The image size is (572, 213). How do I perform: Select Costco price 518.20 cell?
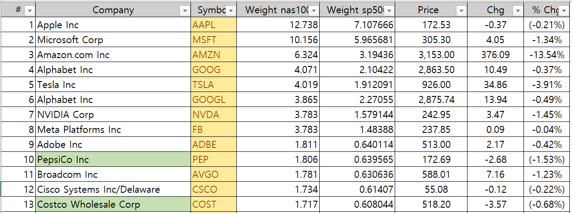pyautogui.click(x=432, y=205)
